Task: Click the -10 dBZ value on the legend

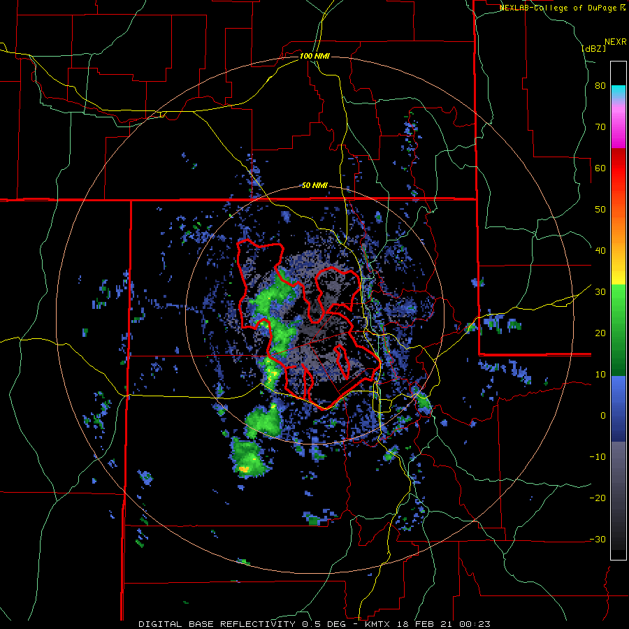Action: pos(598,457)
